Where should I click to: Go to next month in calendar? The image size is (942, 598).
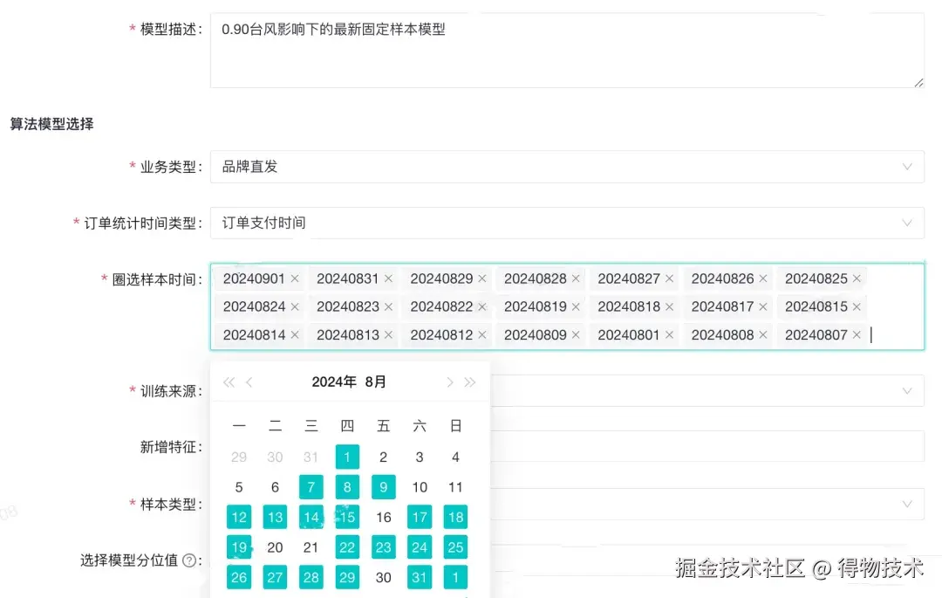449,382
